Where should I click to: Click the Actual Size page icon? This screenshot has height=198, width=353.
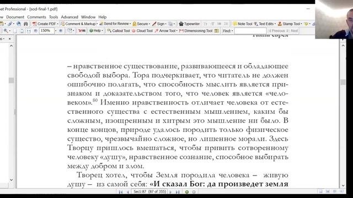click(15, 31)
